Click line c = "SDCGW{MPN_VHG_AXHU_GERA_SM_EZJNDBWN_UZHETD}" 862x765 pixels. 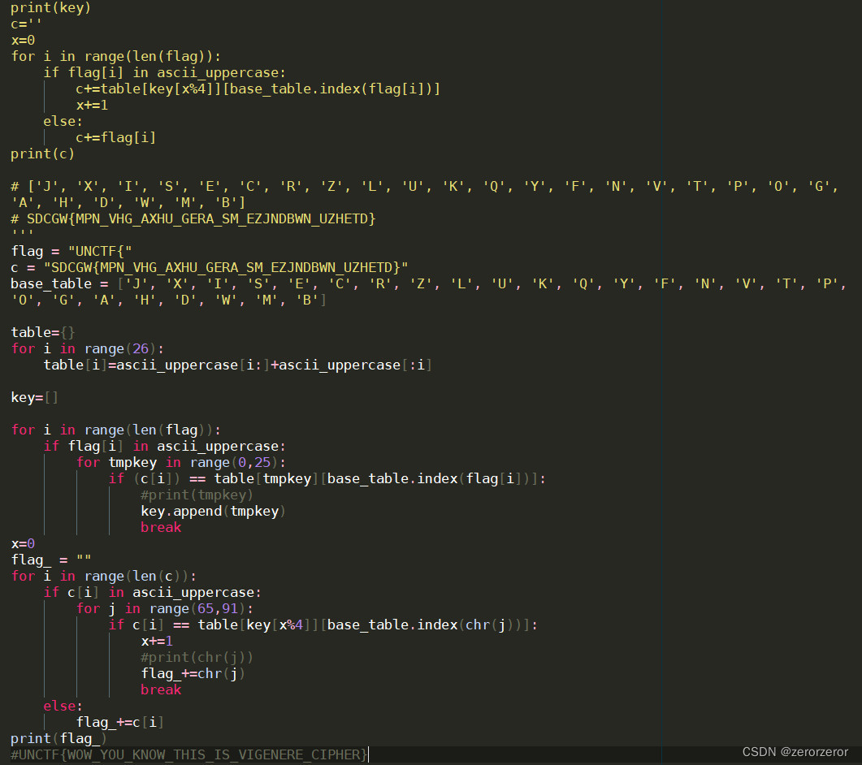(210, 268)
